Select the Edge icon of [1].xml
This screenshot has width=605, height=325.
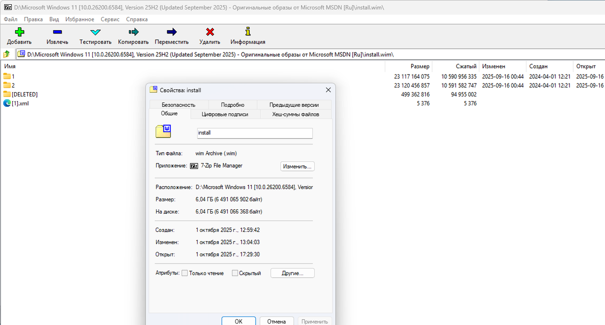(7, 103)
